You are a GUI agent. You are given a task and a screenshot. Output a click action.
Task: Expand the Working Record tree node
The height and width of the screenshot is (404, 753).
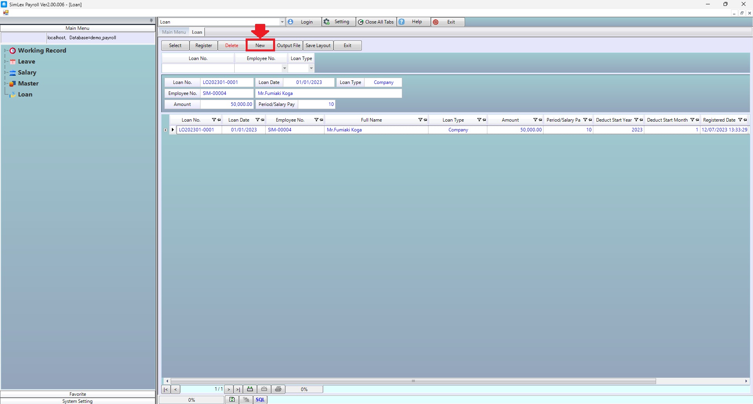[x=6, y=51]
